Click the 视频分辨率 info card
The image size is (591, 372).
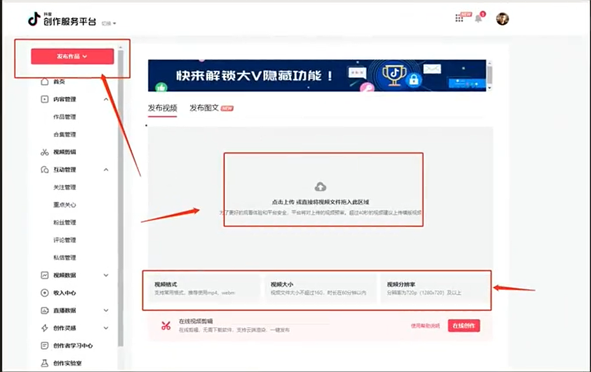(x=435, y=289)
